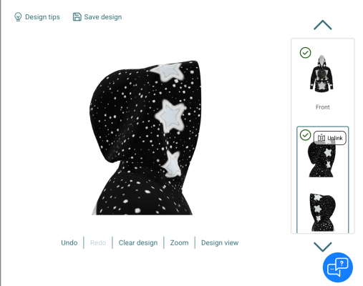Open the blue help chat bubble
The height and width of the screenshot is (286, 363).
[x=338, y=267]
